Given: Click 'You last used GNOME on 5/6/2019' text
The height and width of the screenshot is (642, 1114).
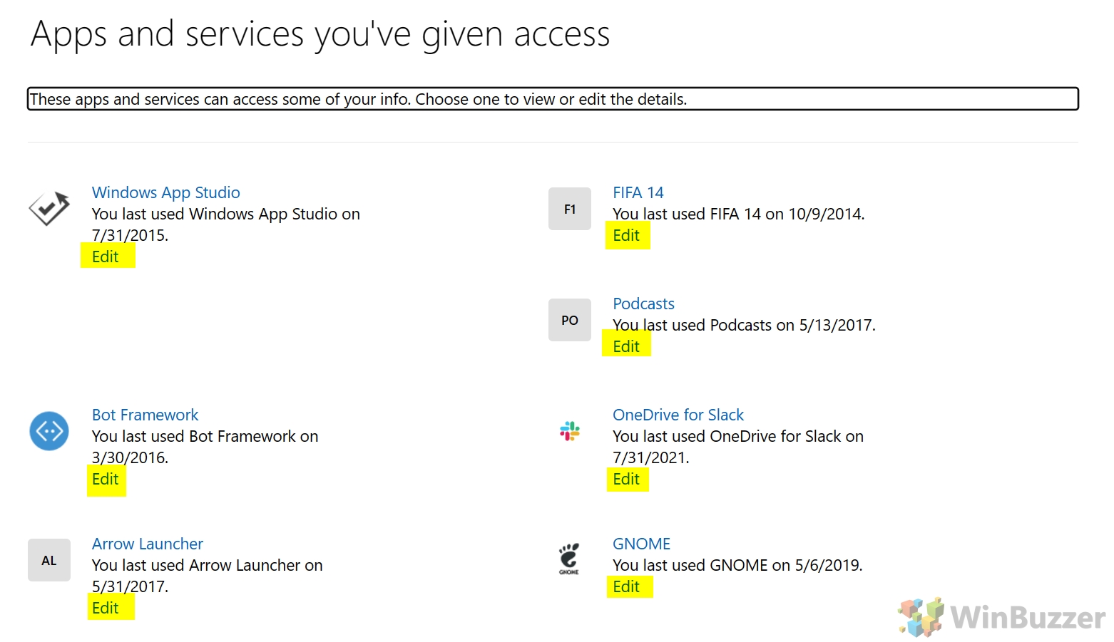Looking at the screenshot, I should pos(737,565).
